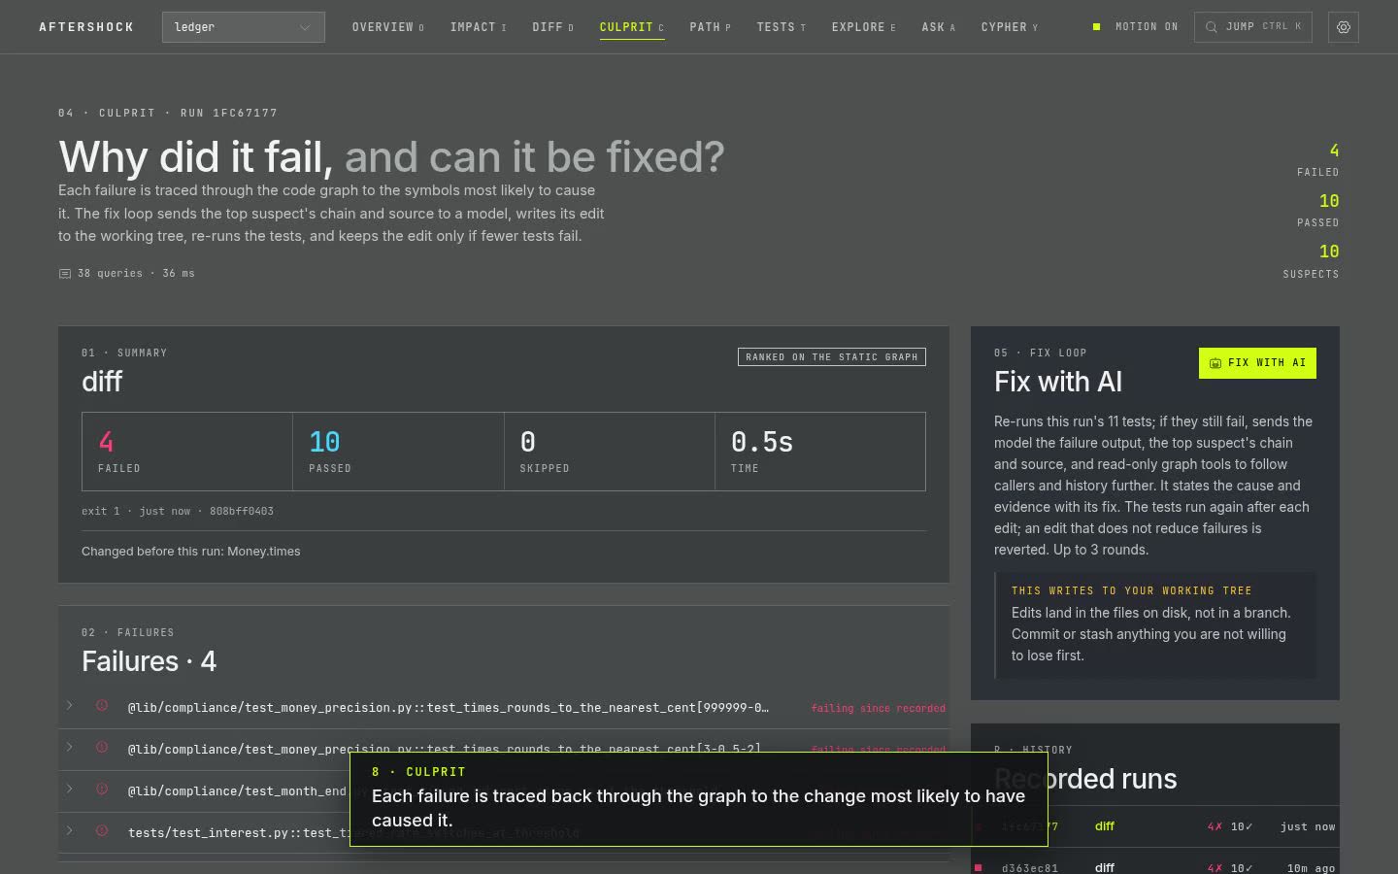Switch to the Impact tab
This screenshot has width=1398, height=874.
[479, 27]
